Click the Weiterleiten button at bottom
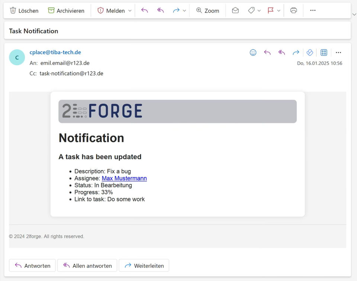 click(144, 266)
